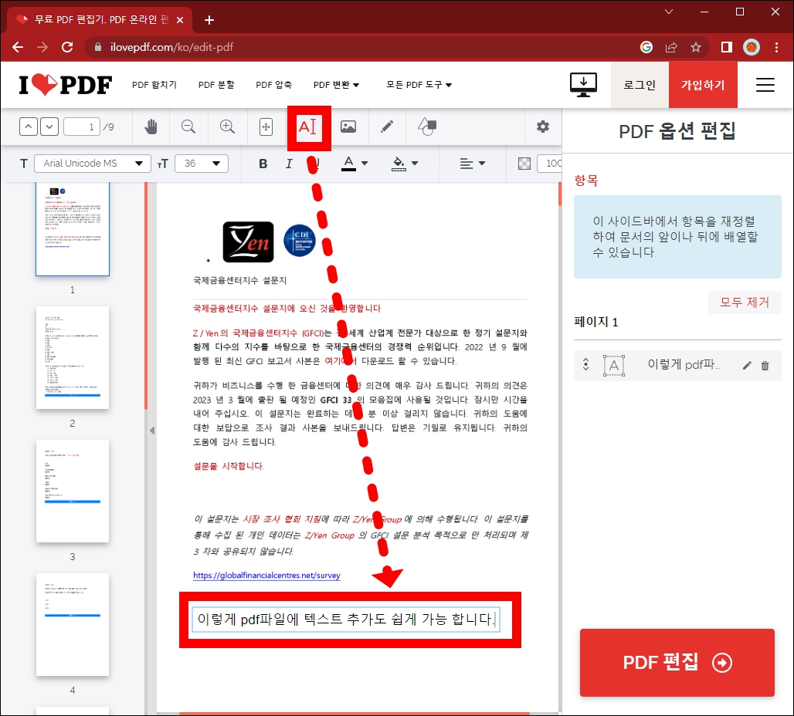This screenshot has height=716, width=794.
Task: Open the Arial Unicode MS font dropdown
Action: click(x=92, y=164)
